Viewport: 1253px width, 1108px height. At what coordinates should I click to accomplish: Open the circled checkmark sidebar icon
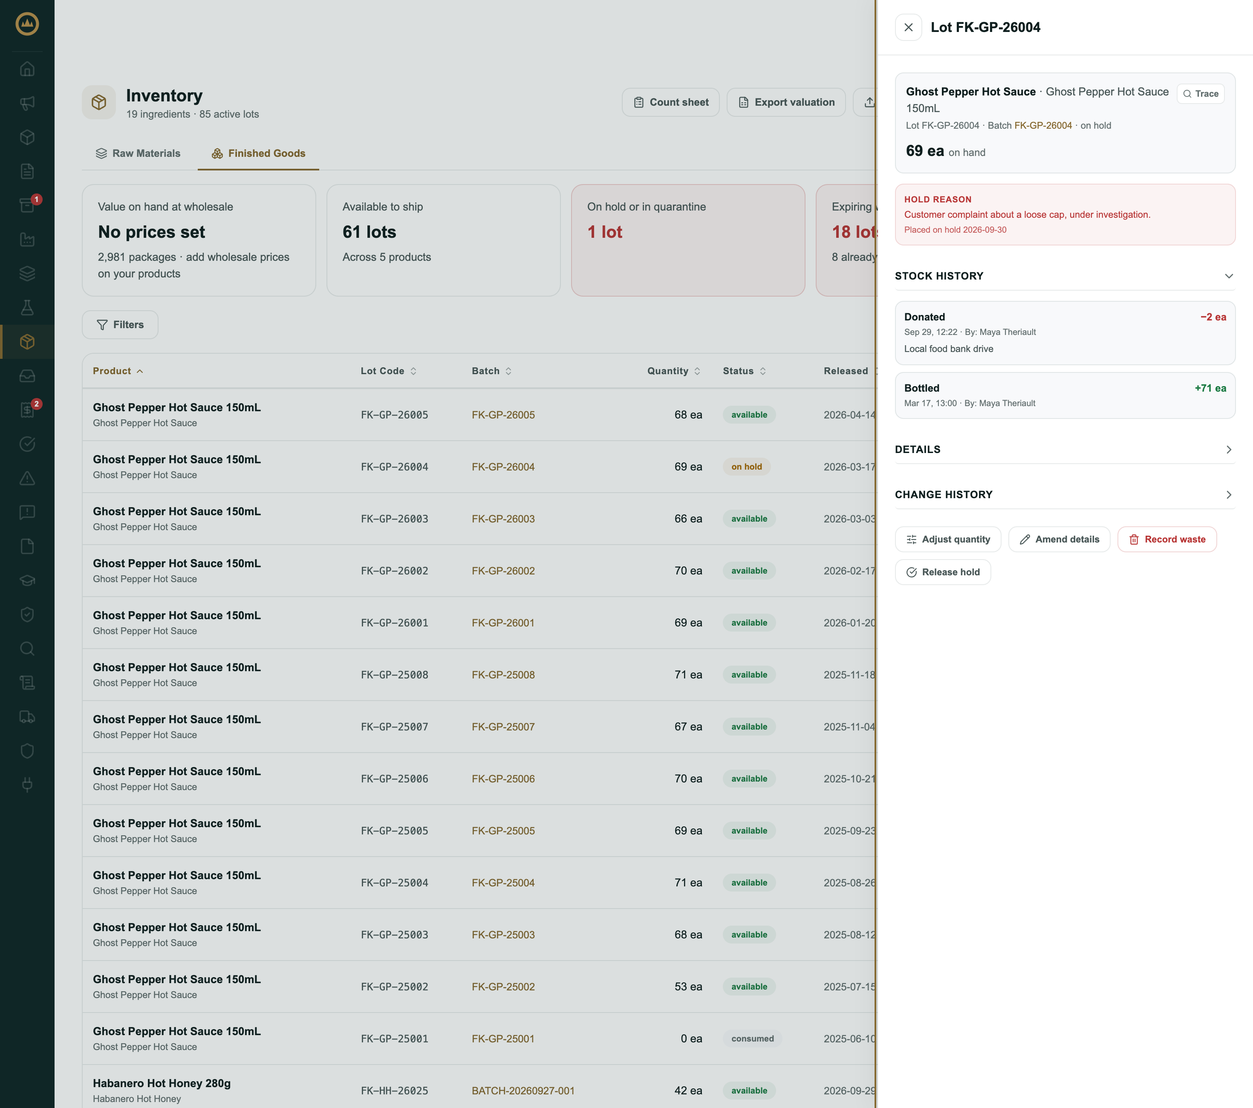[x=27, y=444]
